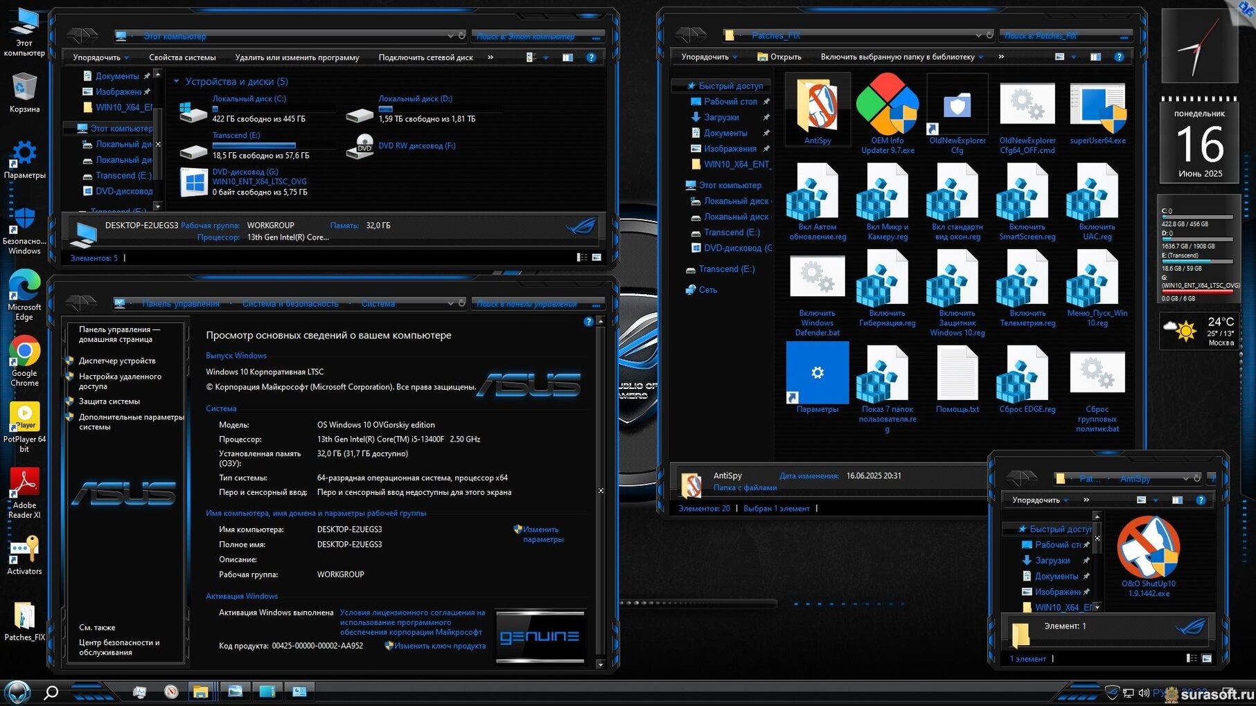
Task: Open address history dropdown in Patches_FIX address bar
Action: click(x=978, y=35)
